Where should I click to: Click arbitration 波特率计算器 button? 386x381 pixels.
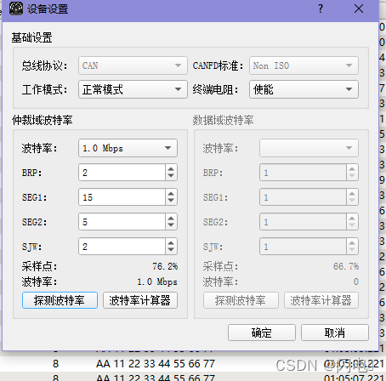tap(140, 300)
